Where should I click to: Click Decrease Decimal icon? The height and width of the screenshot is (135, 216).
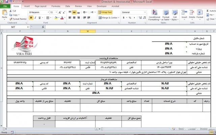pyautogui.click(x=144, y=18)
